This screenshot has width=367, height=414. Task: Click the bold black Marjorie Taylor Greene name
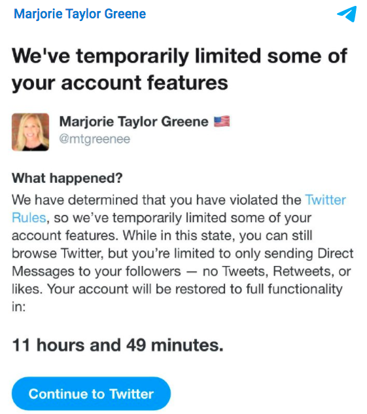tap(134, 122)
